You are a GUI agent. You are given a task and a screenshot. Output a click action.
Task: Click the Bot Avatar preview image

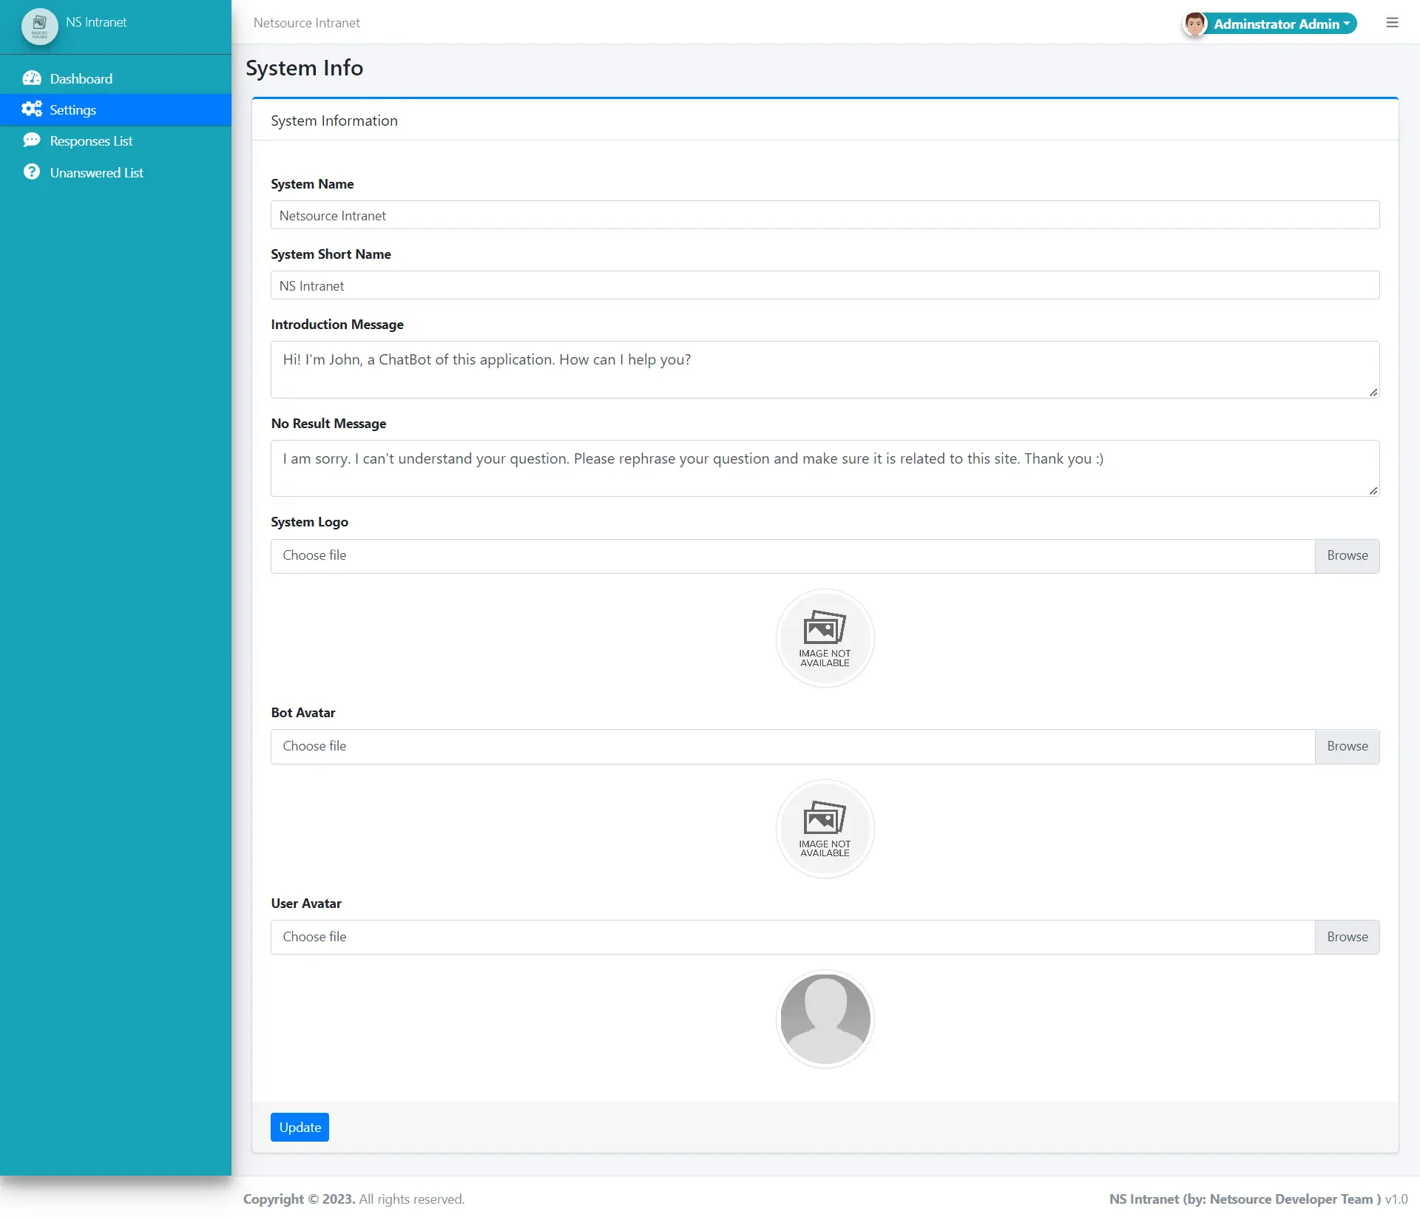[x=825, y=829]
